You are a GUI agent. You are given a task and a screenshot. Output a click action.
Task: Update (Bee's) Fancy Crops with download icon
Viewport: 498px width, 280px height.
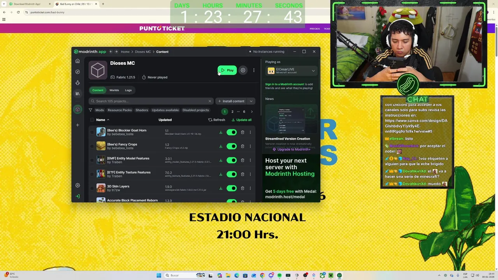221,146
